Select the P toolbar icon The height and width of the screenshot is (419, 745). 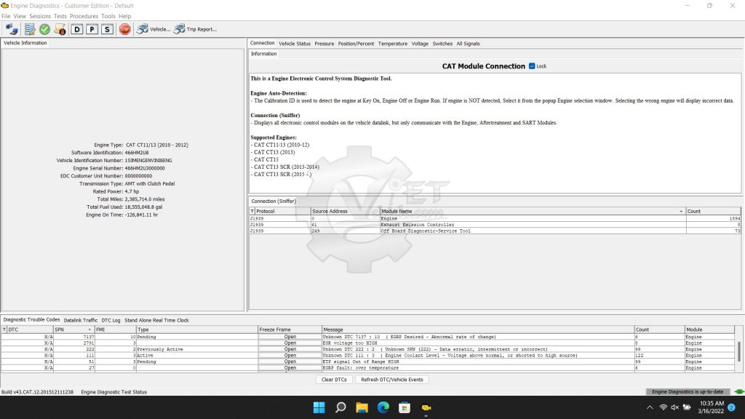[91, 29]
